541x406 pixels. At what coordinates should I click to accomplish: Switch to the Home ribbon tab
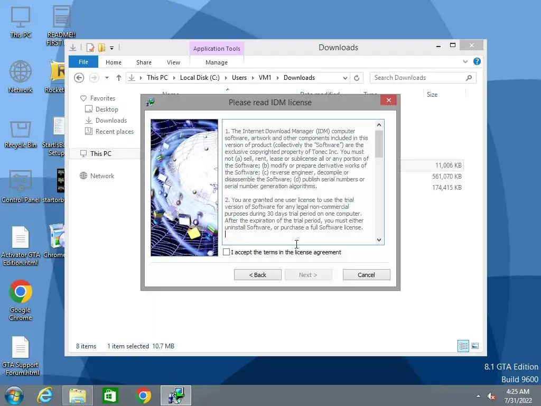(114, 62)
